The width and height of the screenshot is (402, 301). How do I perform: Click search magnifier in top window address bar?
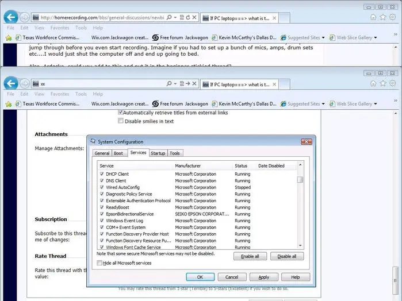(169, 17)
